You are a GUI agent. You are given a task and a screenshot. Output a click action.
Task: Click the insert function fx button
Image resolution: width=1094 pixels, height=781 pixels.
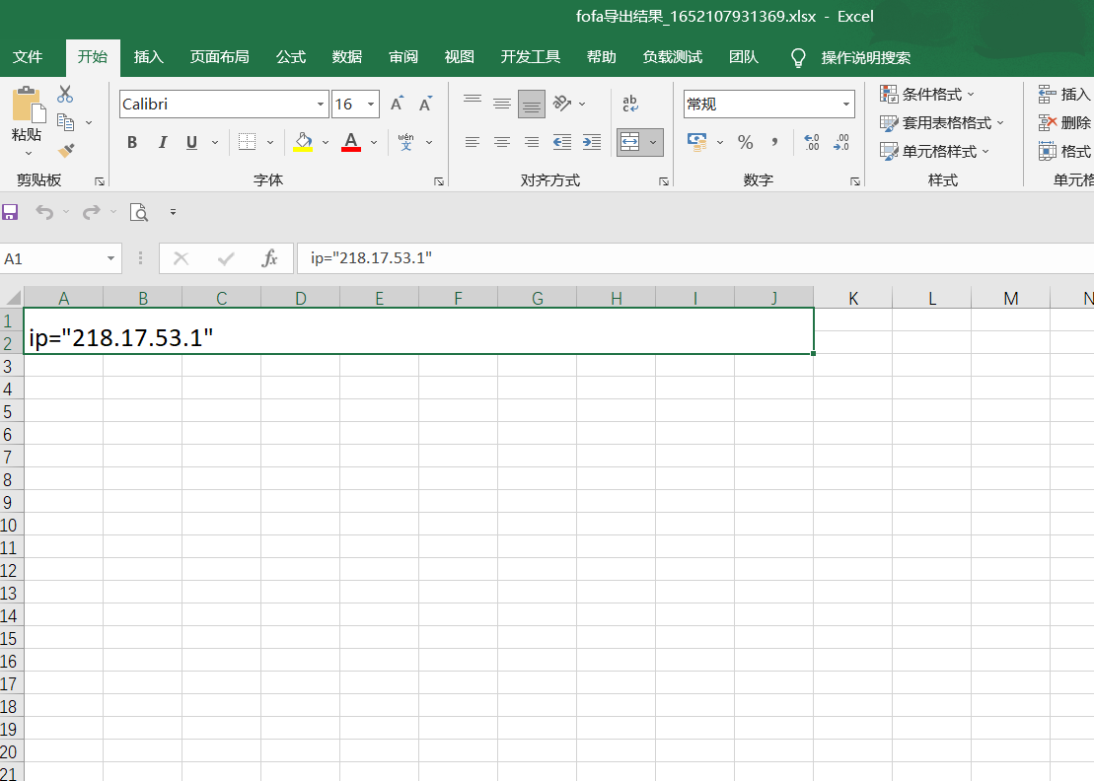tap(269, 258)
